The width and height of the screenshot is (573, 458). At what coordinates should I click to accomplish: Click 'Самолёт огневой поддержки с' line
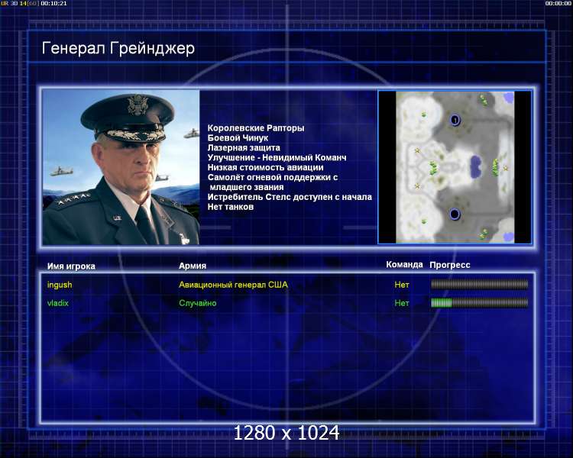[273, 177]
